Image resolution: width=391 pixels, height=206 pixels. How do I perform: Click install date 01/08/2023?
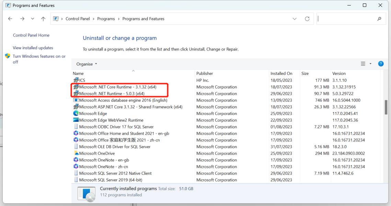click(x=281, y=127)
